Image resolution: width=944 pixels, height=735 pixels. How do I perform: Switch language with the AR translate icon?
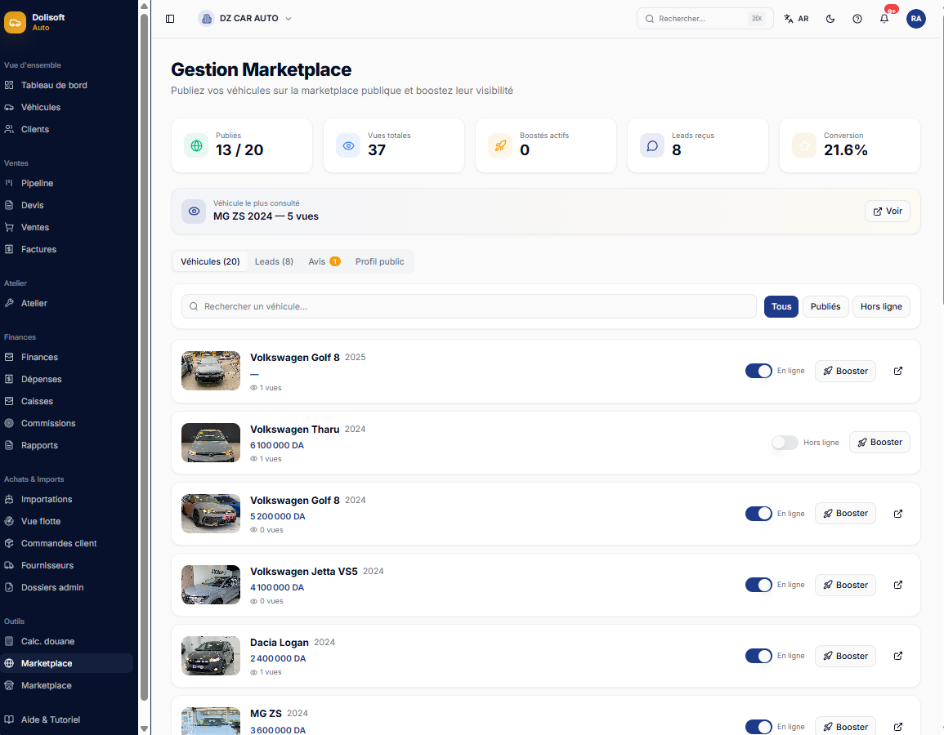(796, 19)
